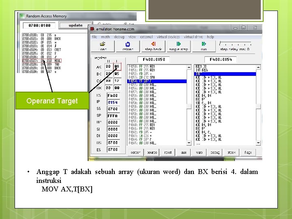Select RAM row 0700:0108: 09 009 TAB

pyautogui.click(x=41, y=64)
